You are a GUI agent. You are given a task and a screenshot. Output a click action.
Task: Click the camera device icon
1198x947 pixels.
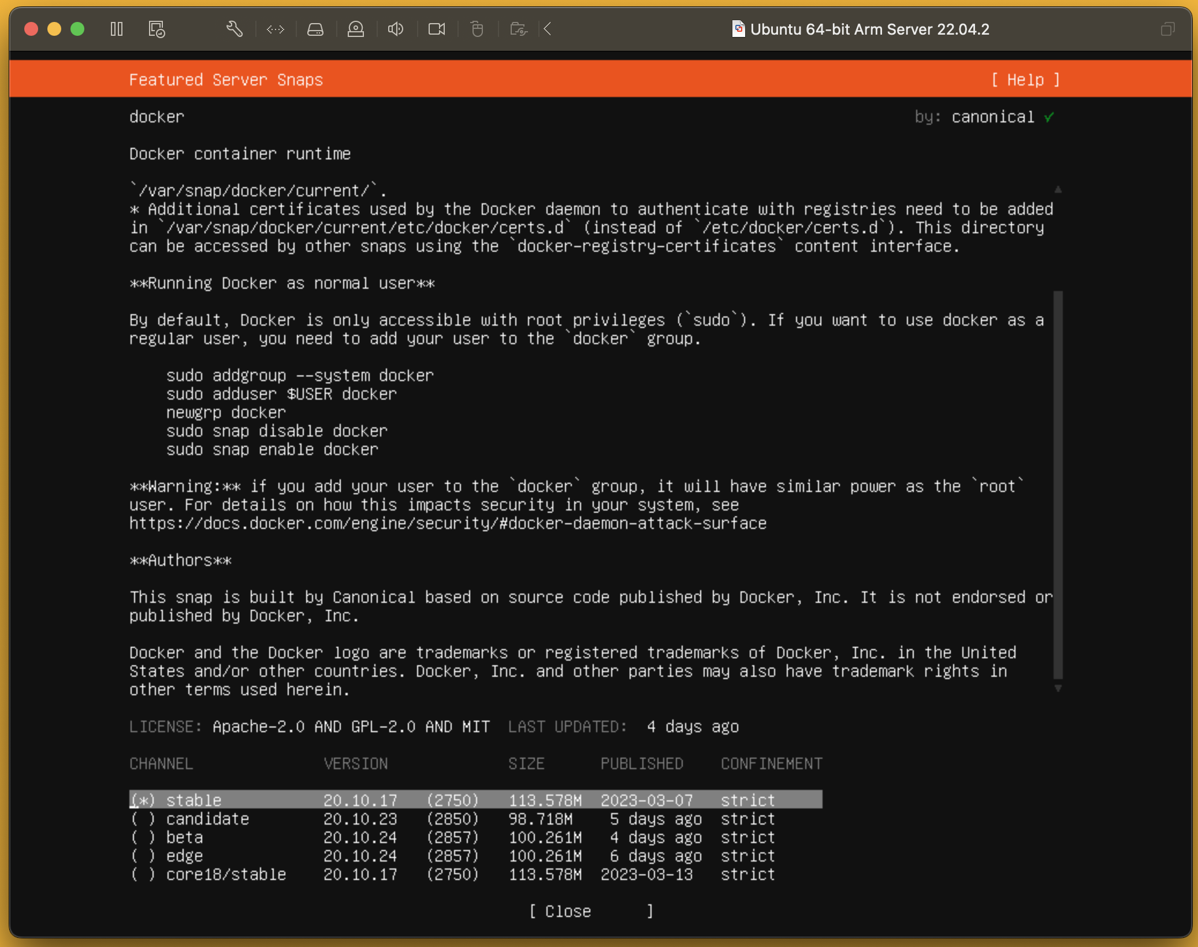(x=437, y=29)
